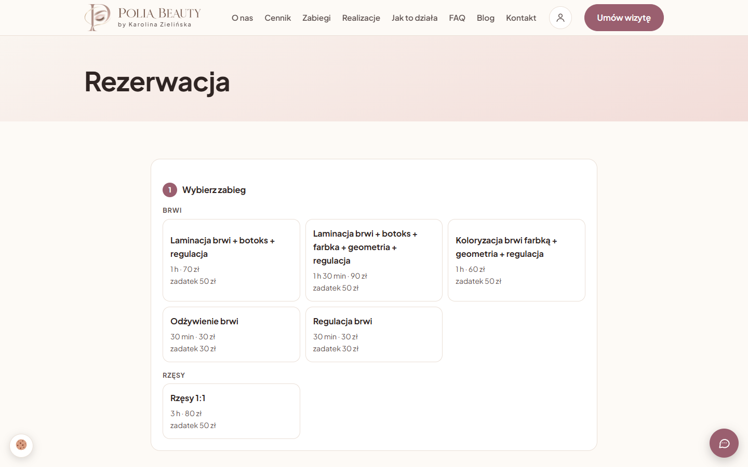Choose Laminacja brwi with farbka and geometria
Image resolution: width=748 pixels, height=467 pixels.
pyautogui.click(x=374, y=260)
